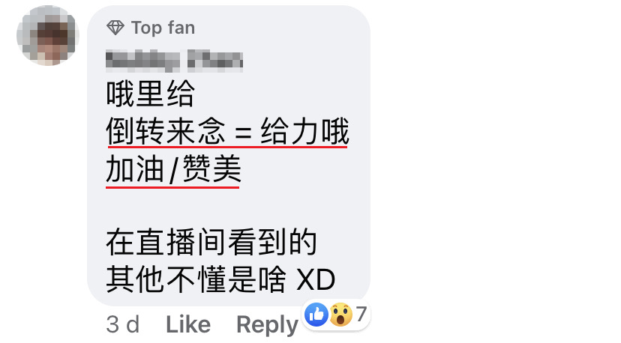This screenshot has height=343, width=621.
Task: Click the reaction count number 7
Action: pos(361,314)
